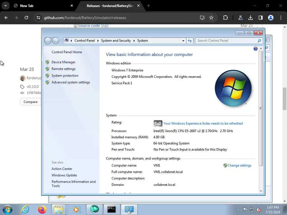Open the Source code (zip) link
Screen dimensions: 287x215
tap(93, 25)
